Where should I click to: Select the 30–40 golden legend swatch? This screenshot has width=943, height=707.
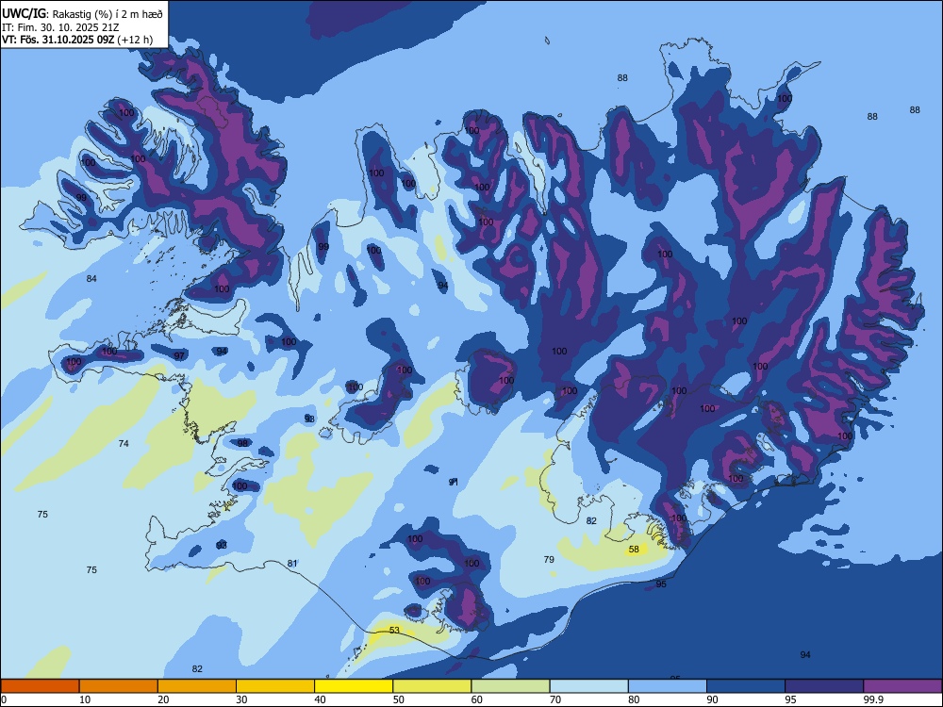(x=275, y=686)
